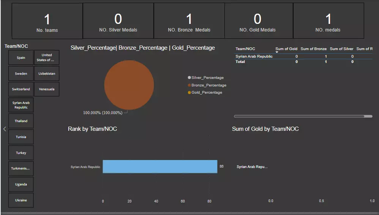Click No. teams card
379x215 pixels.
pyautogui.click(x=47, y=21)
